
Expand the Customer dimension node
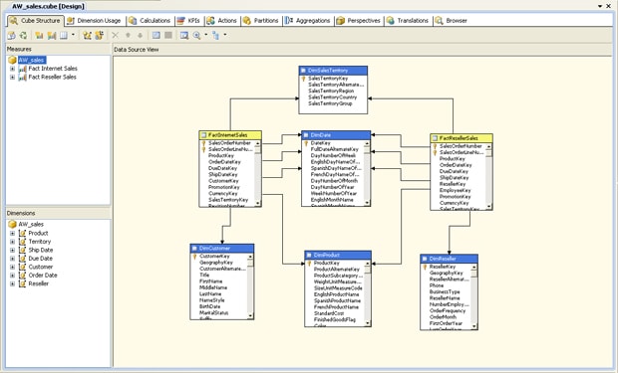pos(12,267)
